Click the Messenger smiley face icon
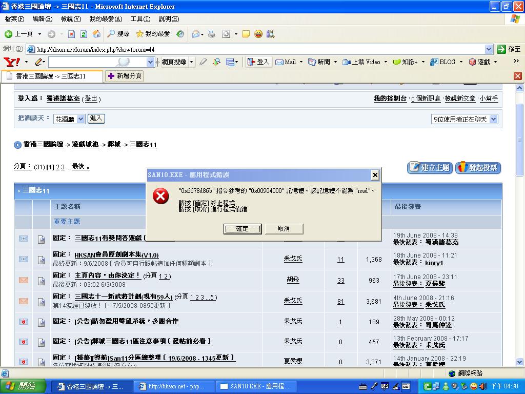The height and width of the screenshot is (394, 525). pos(258,34)
